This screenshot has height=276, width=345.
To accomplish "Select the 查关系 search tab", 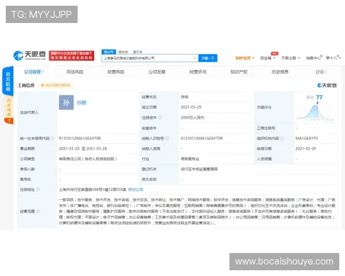I will (138, 52).
